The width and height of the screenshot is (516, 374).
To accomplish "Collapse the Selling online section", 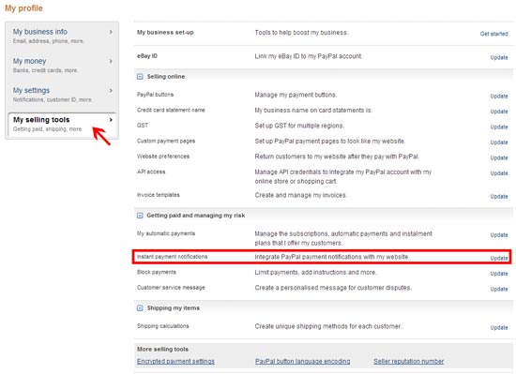I will click(x=140, y=77).
